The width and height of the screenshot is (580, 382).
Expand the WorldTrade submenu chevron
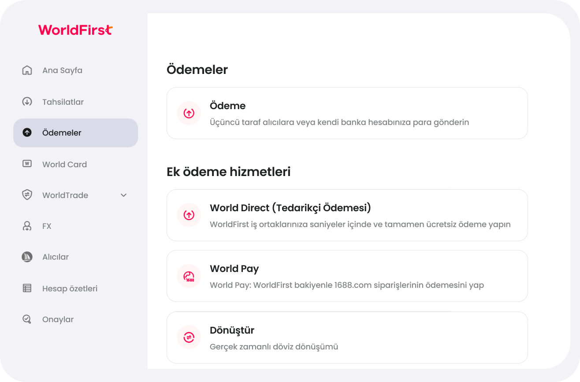click(124, 195)
